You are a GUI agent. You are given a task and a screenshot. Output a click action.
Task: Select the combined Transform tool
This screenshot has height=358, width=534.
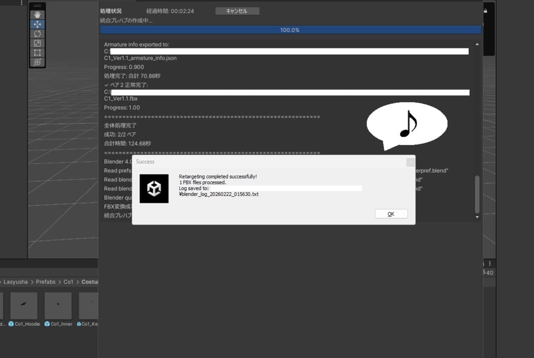click(37, 63)
